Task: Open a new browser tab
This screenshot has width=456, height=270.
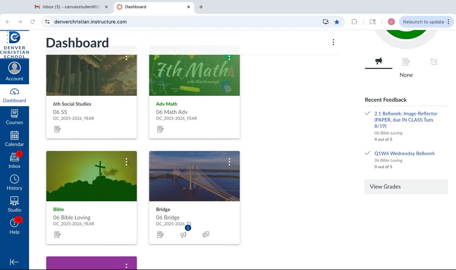Action: click(x=201, y=7)
